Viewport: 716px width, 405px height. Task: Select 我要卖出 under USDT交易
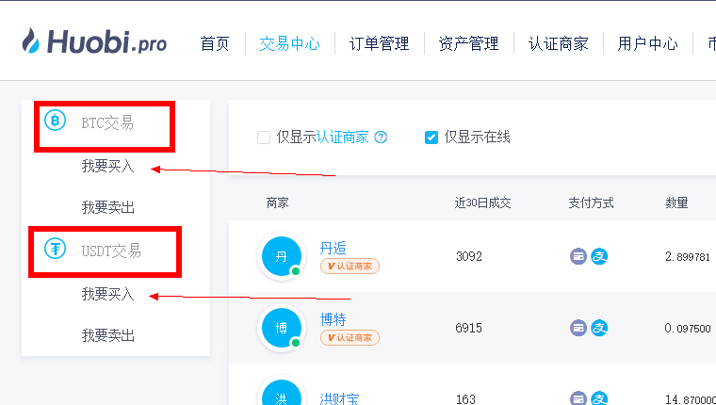point(108,335)
